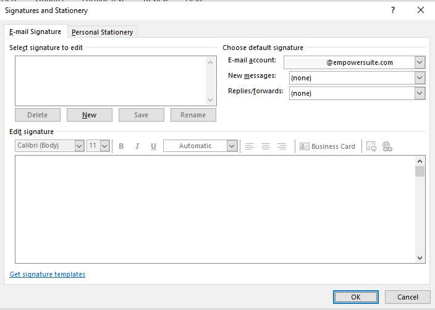The image size is (435, 310).
Task: Insert a Business Card into signature
Action: click(x=327, y=146)
